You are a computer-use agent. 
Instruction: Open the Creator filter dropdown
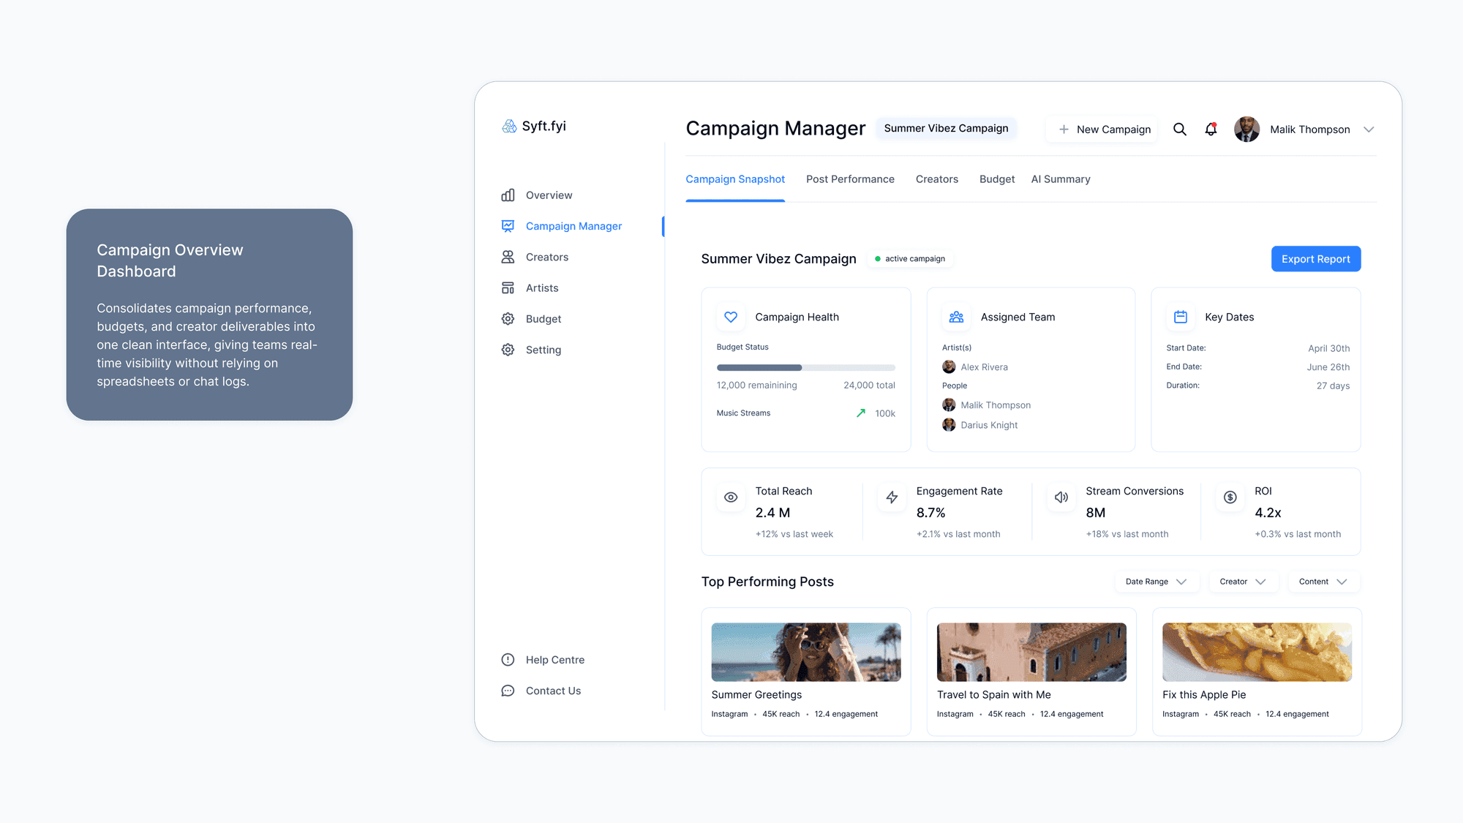click(1244, 582)
